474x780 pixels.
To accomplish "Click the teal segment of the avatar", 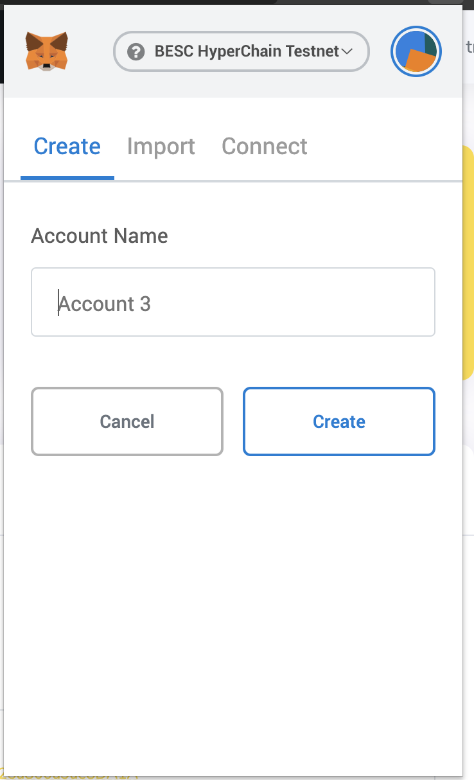I will click(x=430, y=42).
